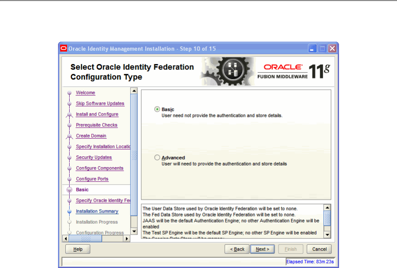Close the installer window
The width and height of the screenshot is (397, 268).
[x=333, y=49]
